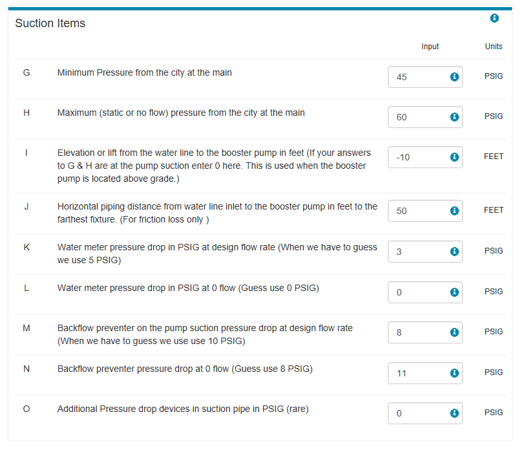Show info for Additional Pressure drop devices
Image resolution: width=530 pixels, height=454 pixels.
[x=454, y=413]
